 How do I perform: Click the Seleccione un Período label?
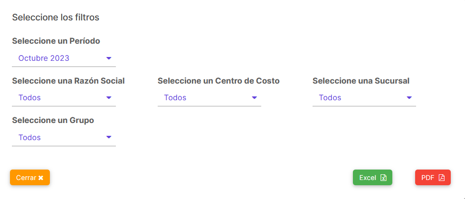tap(56, 41)
